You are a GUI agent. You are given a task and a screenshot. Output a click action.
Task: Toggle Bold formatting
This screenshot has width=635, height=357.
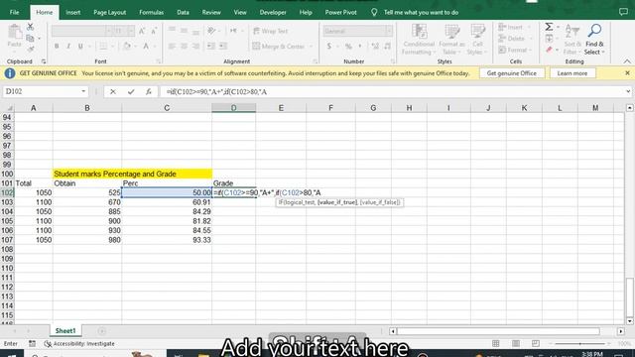click(57, 47)
